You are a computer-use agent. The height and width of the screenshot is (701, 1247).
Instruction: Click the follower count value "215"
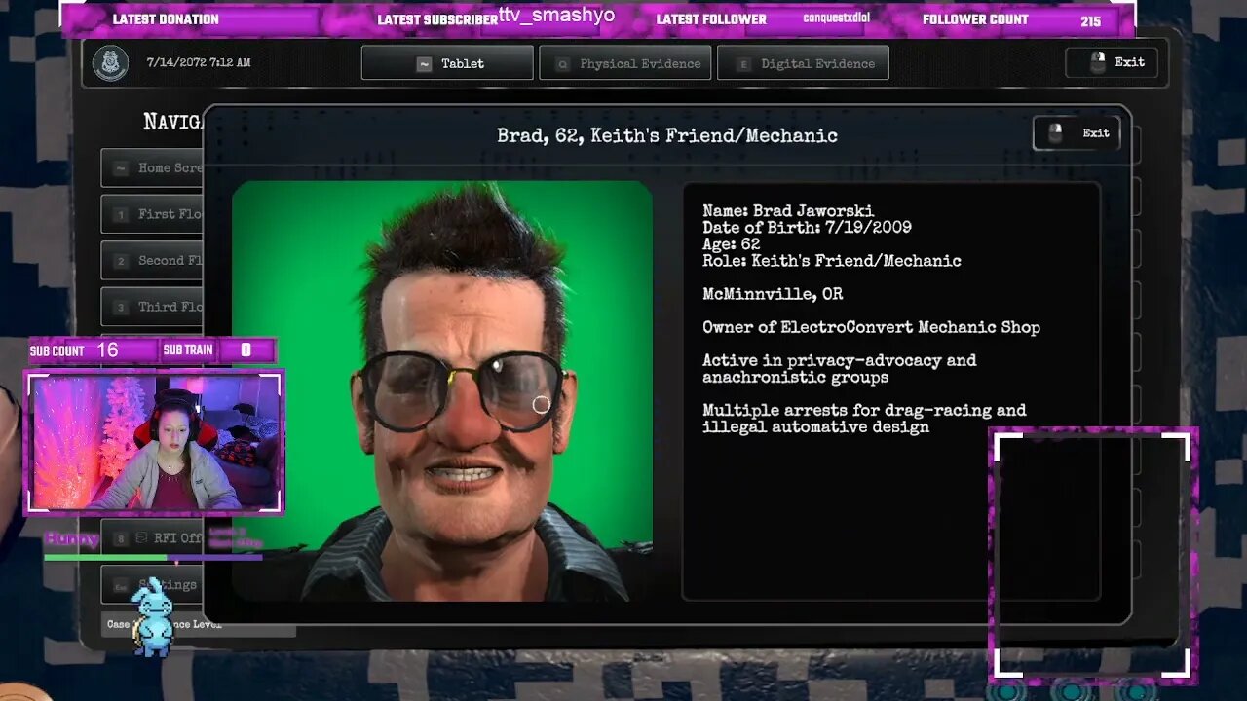[1091, 20]
